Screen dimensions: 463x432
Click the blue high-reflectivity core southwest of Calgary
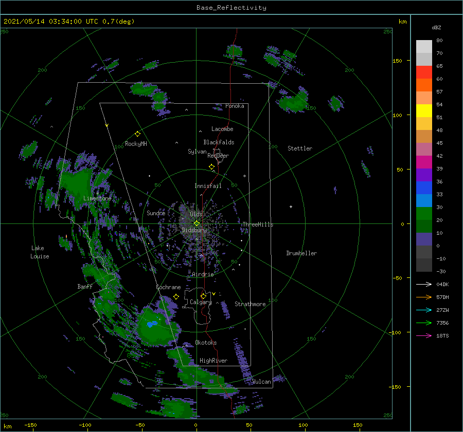(x=152, y=324)
